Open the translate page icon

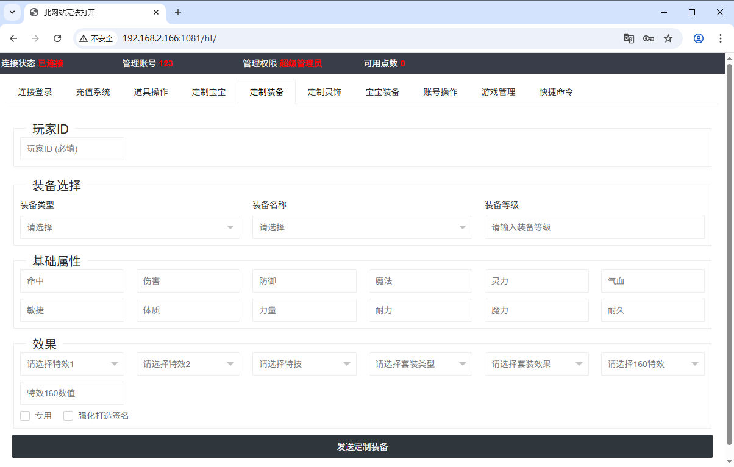pyautogui.click(x=629, y=38)
